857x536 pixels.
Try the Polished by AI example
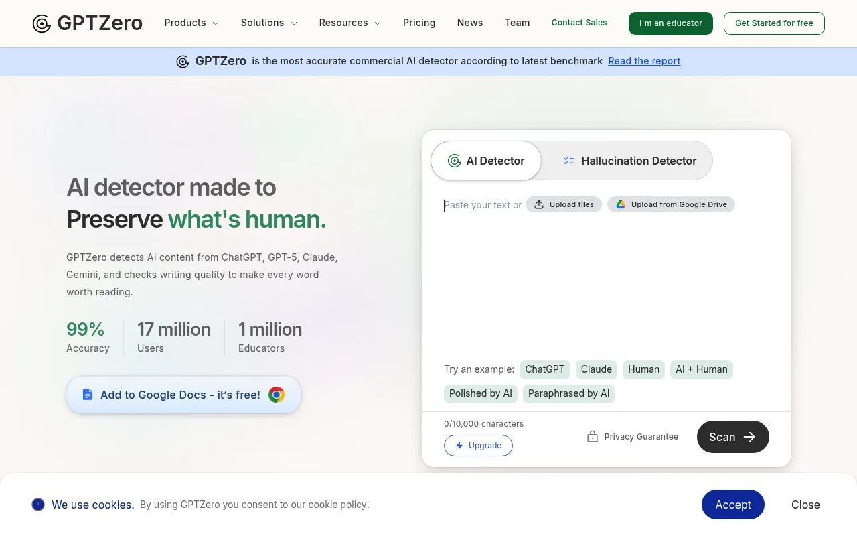click(481, 393)
